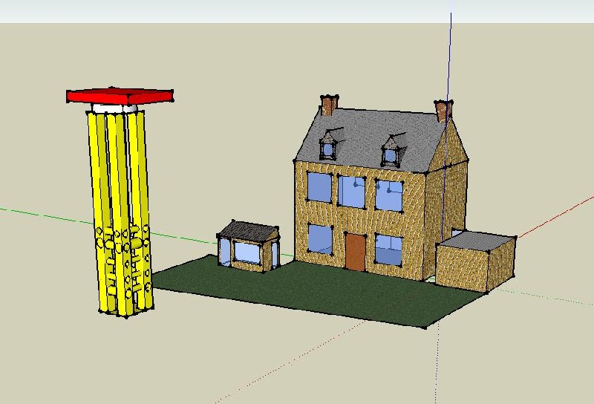Select the upper-middle window above the door
The height and width of the screenshot is (404, 594).
click(x=351, y=192)
